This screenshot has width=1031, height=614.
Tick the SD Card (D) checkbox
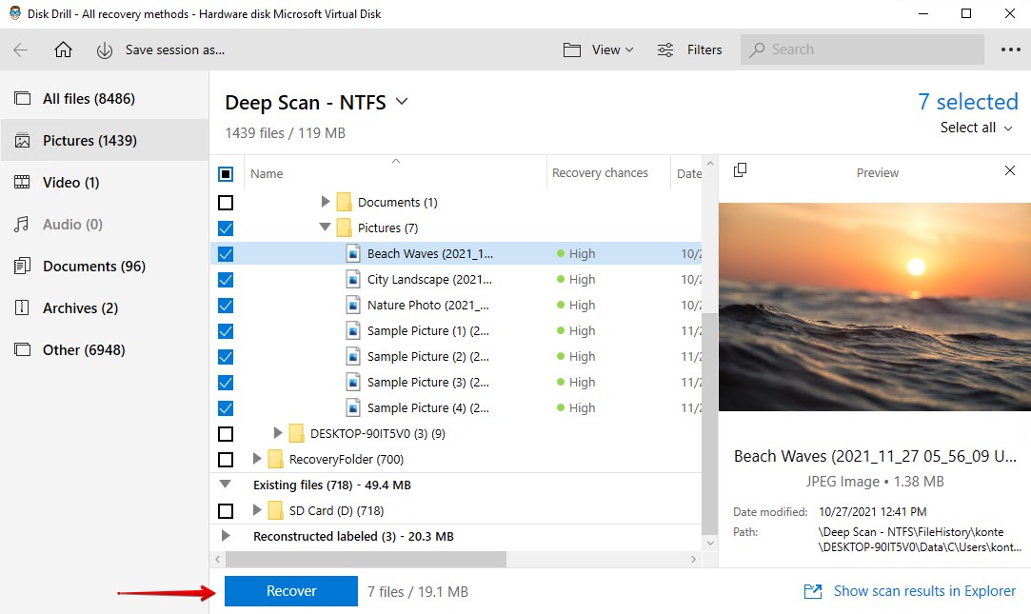(x=226, y=511)
